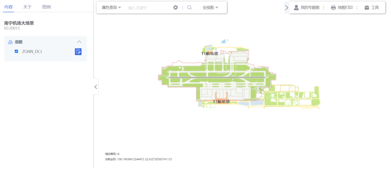Screen dimensions: 391x174
Task: Click the 我的专题图 link
Action: (310, 7)
